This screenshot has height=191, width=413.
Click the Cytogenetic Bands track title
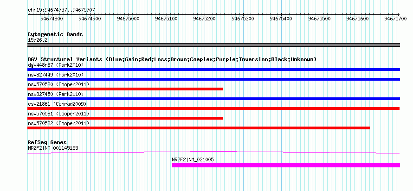point(55,34)
